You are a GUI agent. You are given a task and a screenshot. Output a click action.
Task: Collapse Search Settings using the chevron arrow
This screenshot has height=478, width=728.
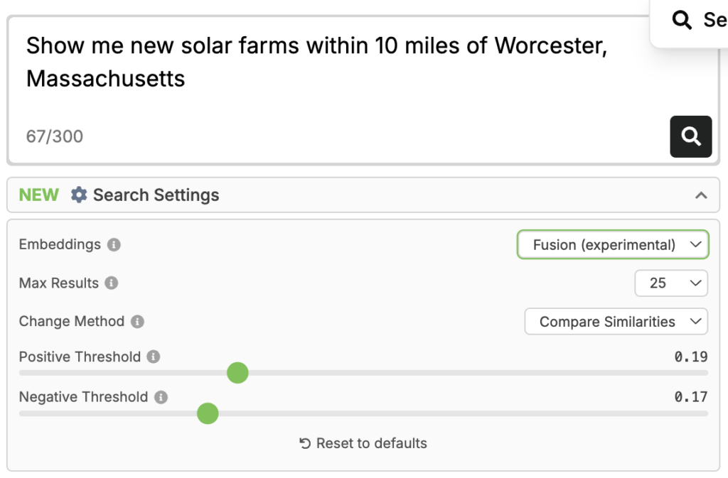pyautogui.click(x=702, y=195)
